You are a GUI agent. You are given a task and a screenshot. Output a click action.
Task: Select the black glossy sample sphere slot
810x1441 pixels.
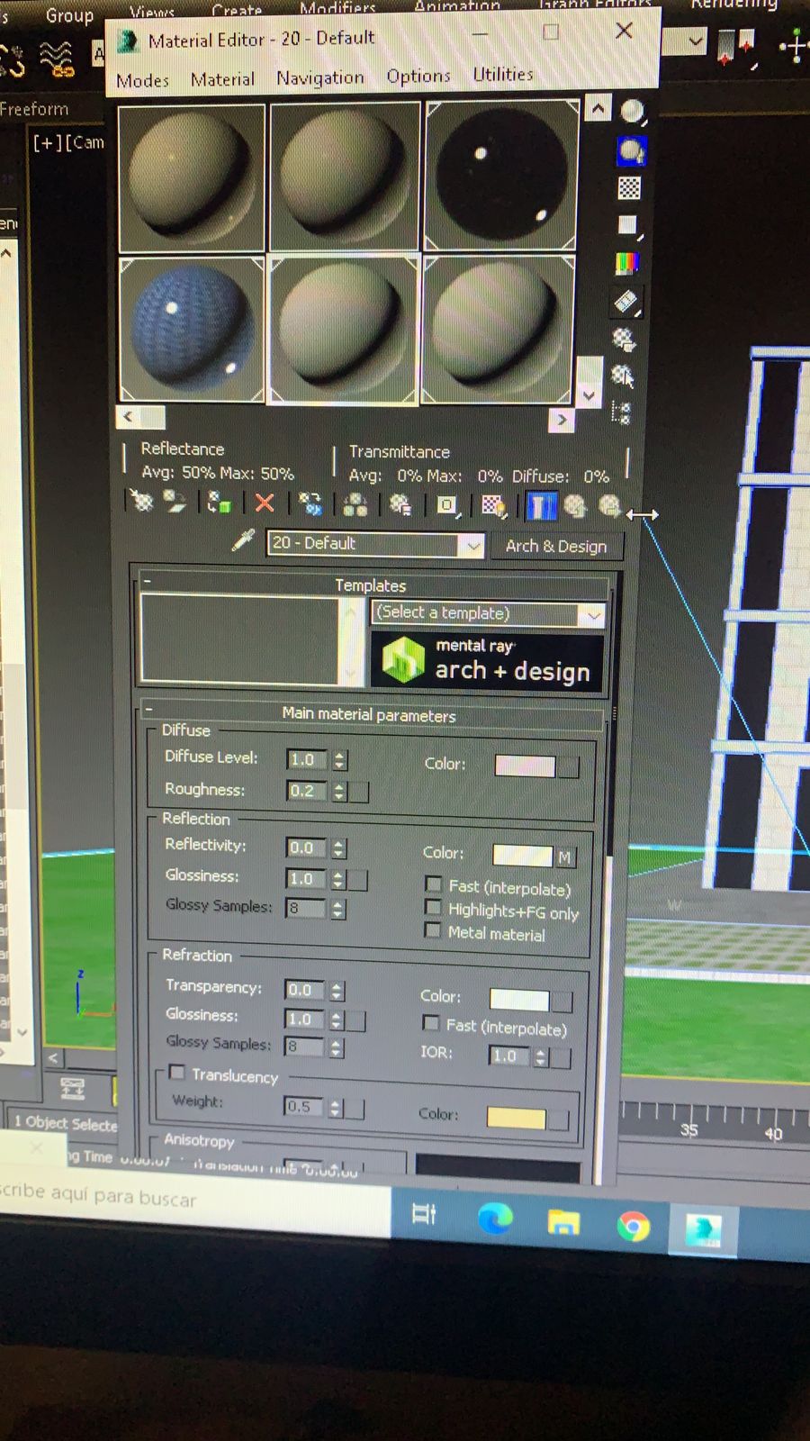(x=500, y=175)
